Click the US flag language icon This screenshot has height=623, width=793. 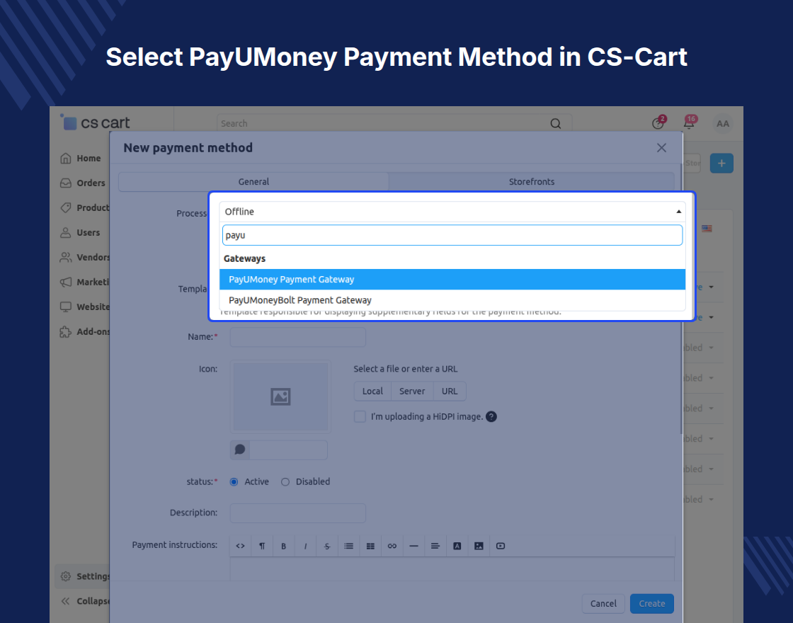pyautogui.click(x=707, y=229)
